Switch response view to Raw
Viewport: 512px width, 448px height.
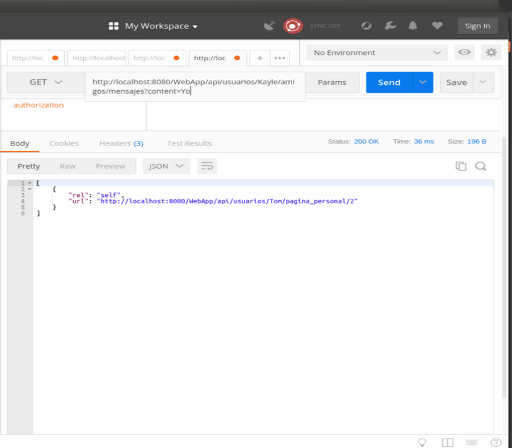(x=67, y=166)
